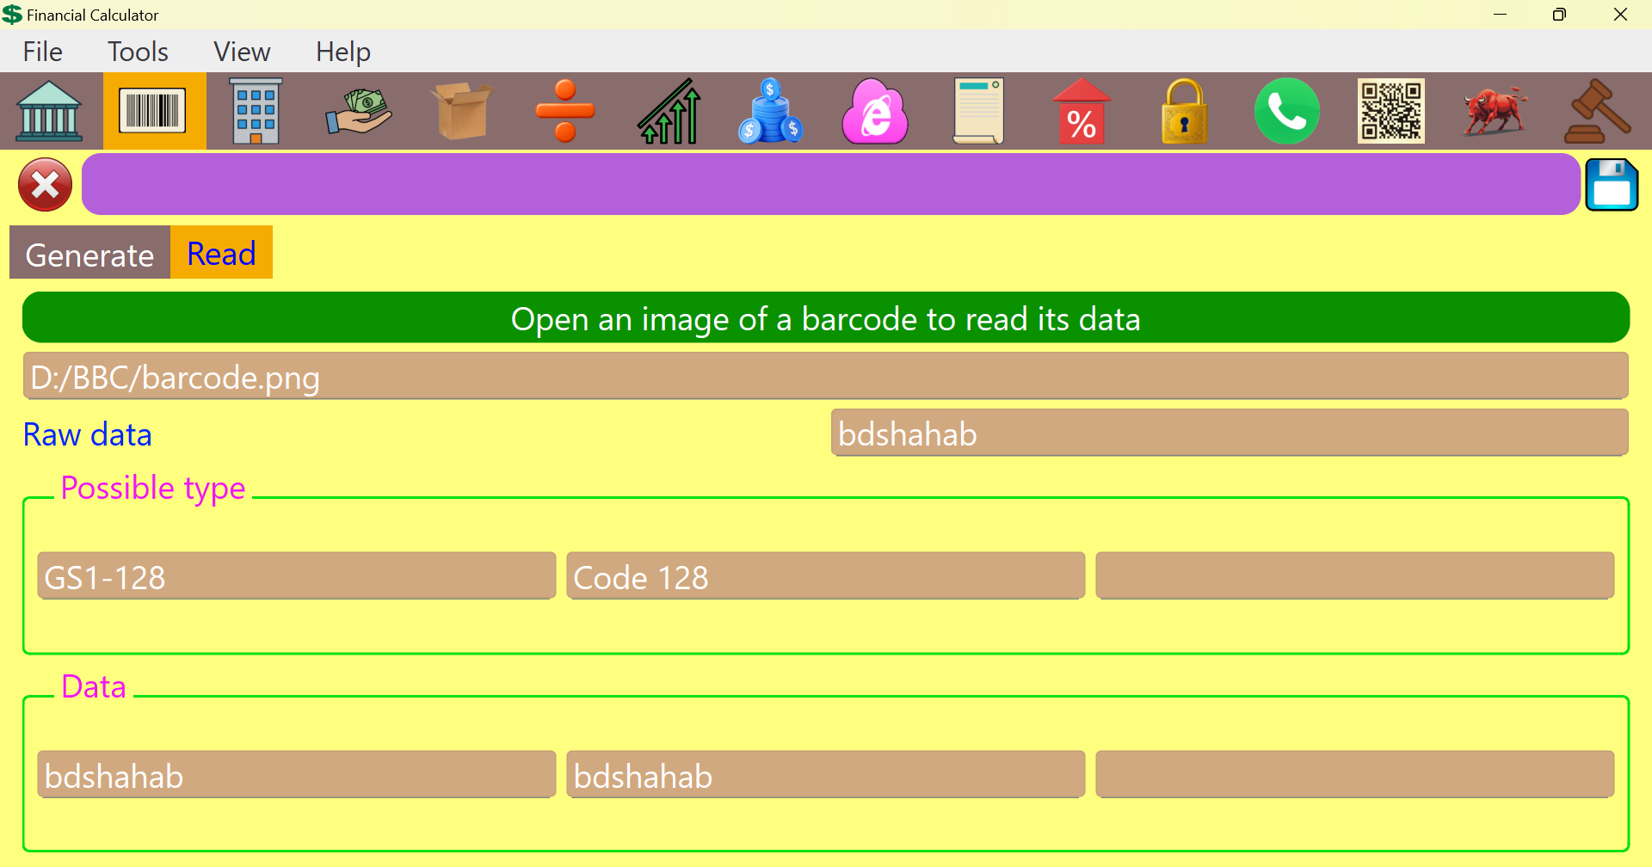Screen dimensions: 1652x867
Task: Open the QR code tool
Action: point(1391,111)
